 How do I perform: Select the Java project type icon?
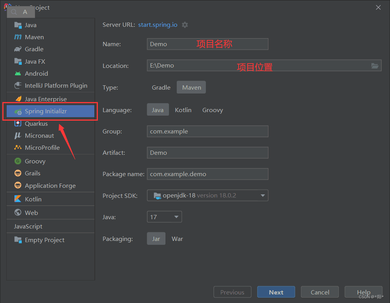point(18,25)
